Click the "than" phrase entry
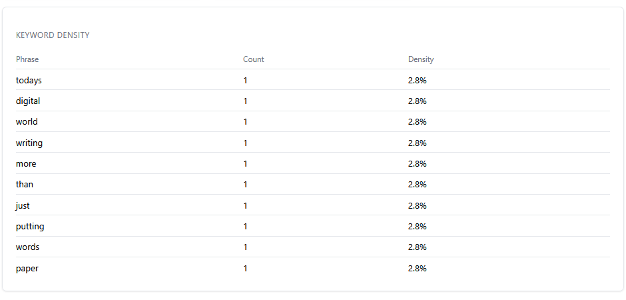The width and height of the screenshot is (626, 300). click(25, 185)
